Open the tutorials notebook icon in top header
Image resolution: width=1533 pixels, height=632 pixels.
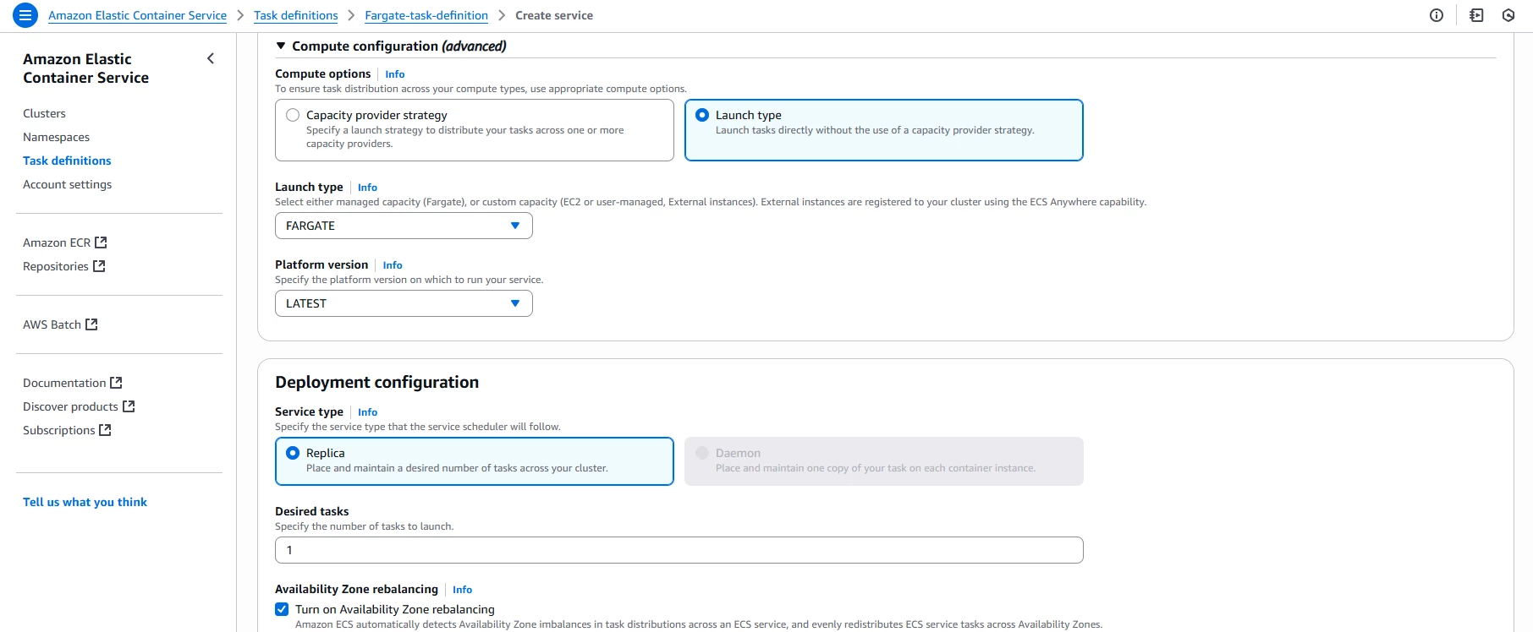[x=1476, y=15]
